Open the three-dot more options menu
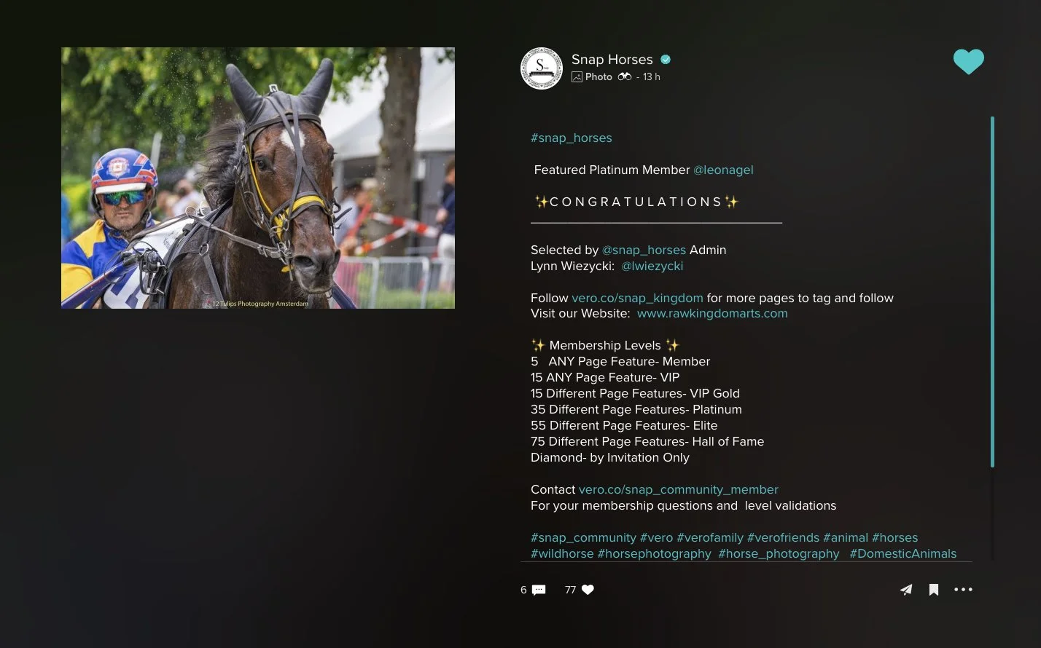The image size is (1041, 648). click(x=964, y=590)
